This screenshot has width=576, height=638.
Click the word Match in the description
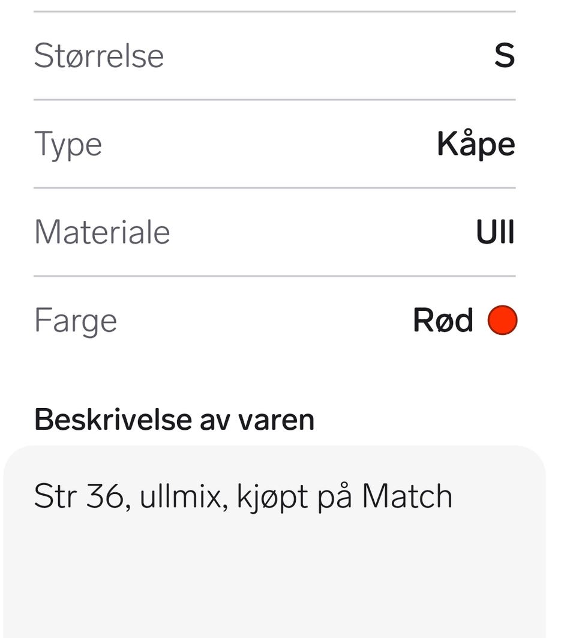(x=407, y=496)
